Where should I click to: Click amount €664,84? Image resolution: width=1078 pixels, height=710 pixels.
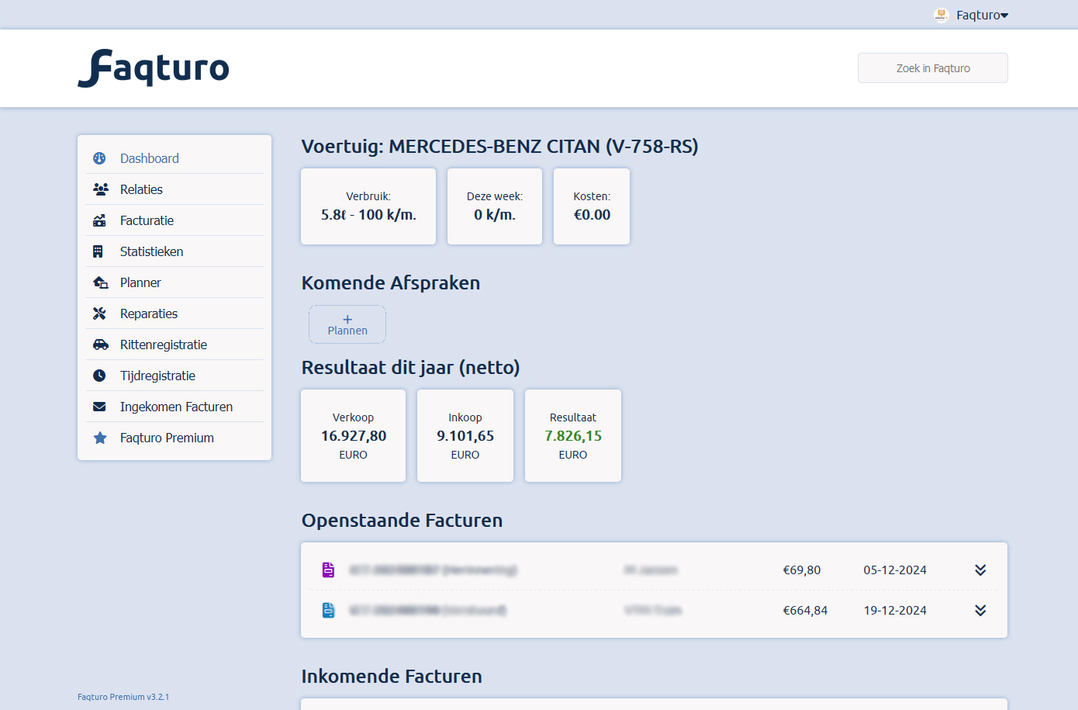point(805,610)
